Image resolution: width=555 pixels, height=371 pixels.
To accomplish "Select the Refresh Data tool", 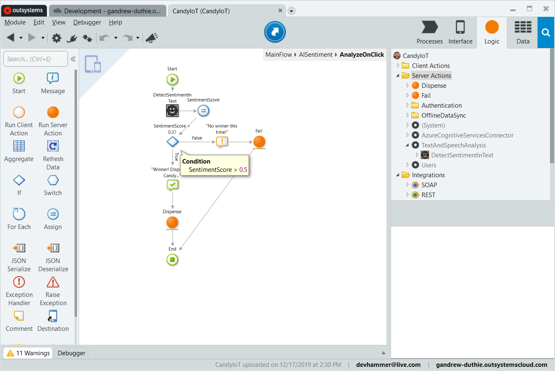I will [x=53, y=155].
